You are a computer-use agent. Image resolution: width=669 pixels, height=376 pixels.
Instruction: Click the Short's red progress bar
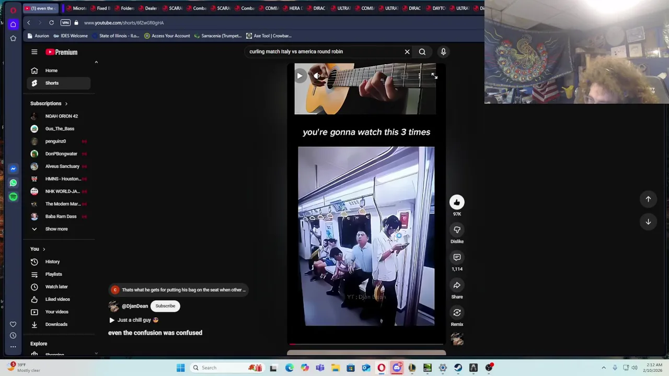(x=366, y=344)
